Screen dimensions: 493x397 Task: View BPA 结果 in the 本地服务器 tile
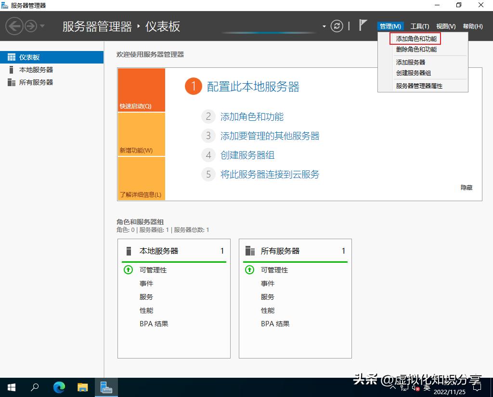click(x=154, y=323)
